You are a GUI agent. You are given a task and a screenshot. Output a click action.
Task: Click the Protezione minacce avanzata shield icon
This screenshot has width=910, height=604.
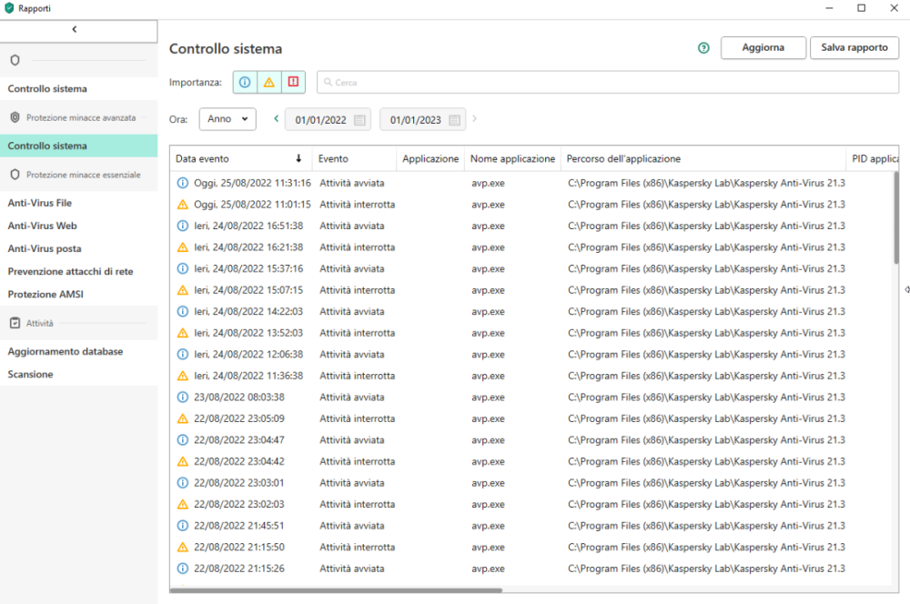(15, 117)
